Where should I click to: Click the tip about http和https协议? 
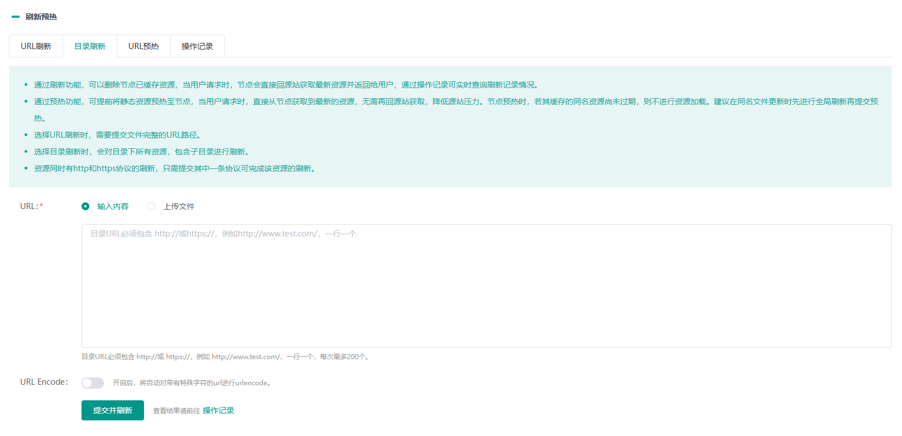pyautogui.click(x=175, y=168)
